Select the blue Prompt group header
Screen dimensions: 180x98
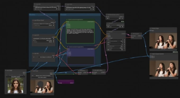(x=80, y=15)
